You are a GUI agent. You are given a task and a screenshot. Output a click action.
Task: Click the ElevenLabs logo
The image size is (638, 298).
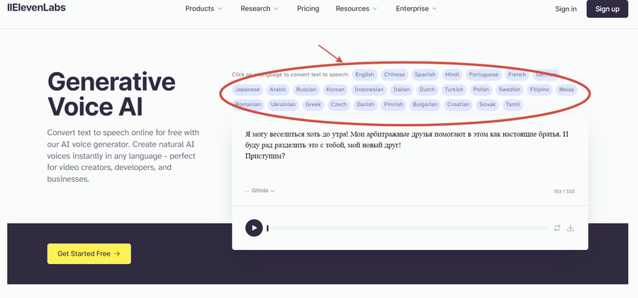[36, 7]
